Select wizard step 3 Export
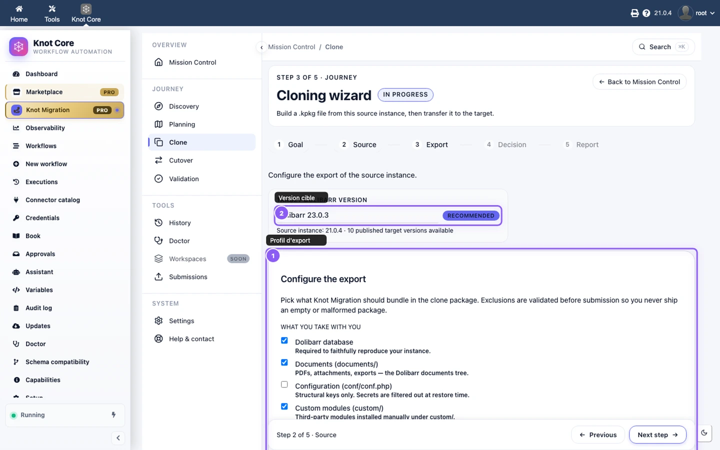The width and height of the screenshot is (720, 450). click(x=430, y=144)
